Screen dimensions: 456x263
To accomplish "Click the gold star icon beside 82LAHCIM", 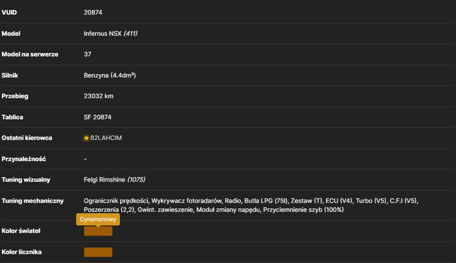I will [86, 138].
